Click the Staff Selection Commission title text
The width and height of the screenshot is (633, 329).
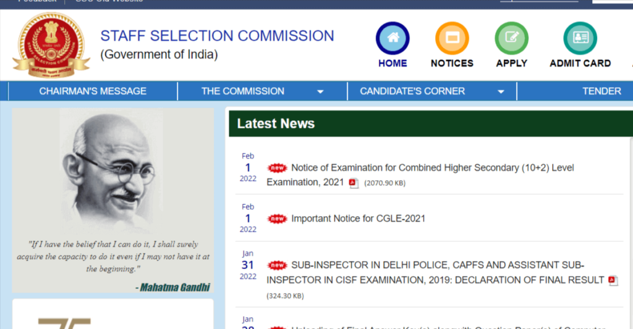coord(217,36)
